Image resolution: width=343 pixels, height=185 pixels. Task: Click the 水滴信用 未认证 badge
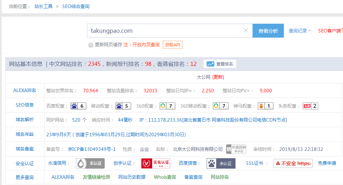pos(90,163)
